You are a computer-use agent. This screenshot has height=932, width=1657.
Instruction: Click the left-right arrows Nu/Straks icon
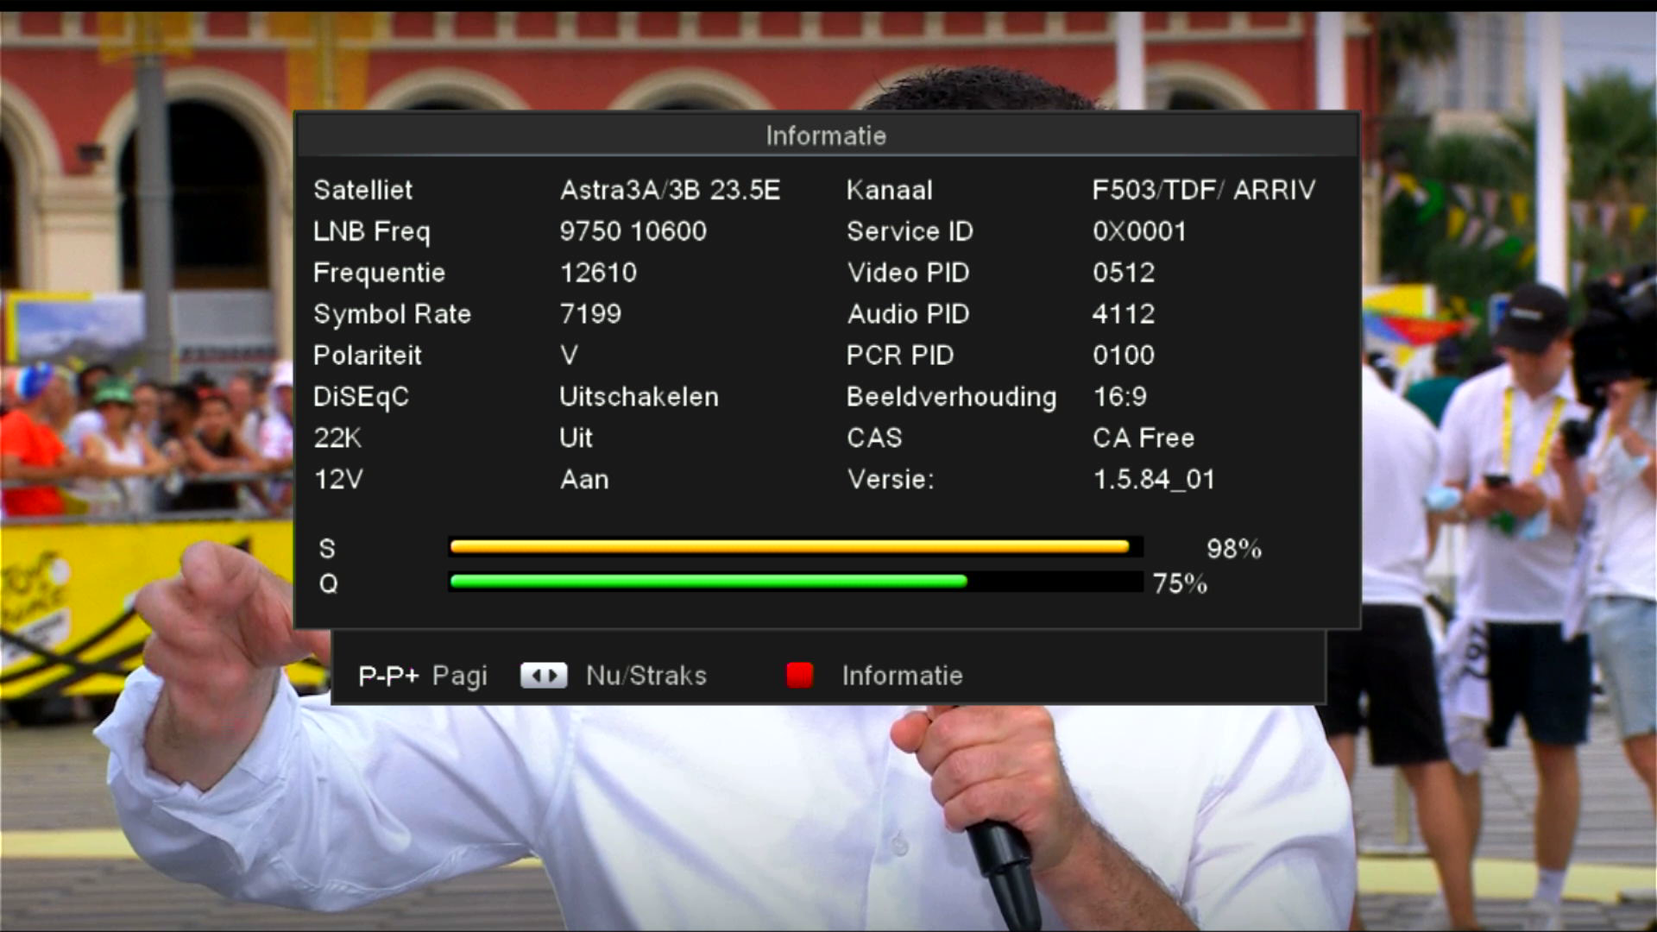click(x=544, y=675)
